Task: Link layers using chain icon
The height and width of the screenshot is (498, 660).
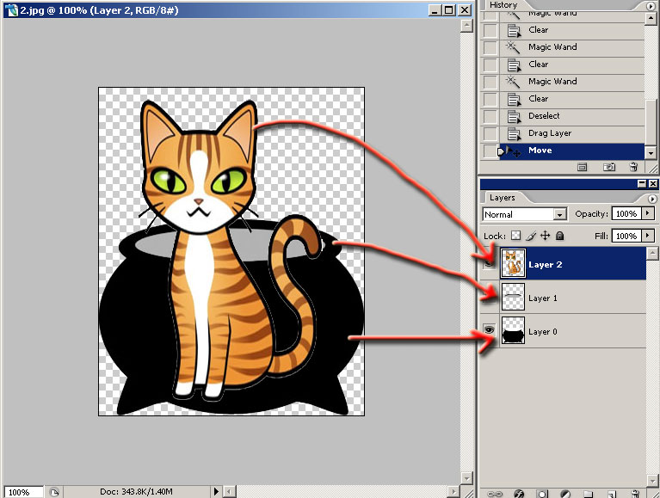Action: [495, 494]
